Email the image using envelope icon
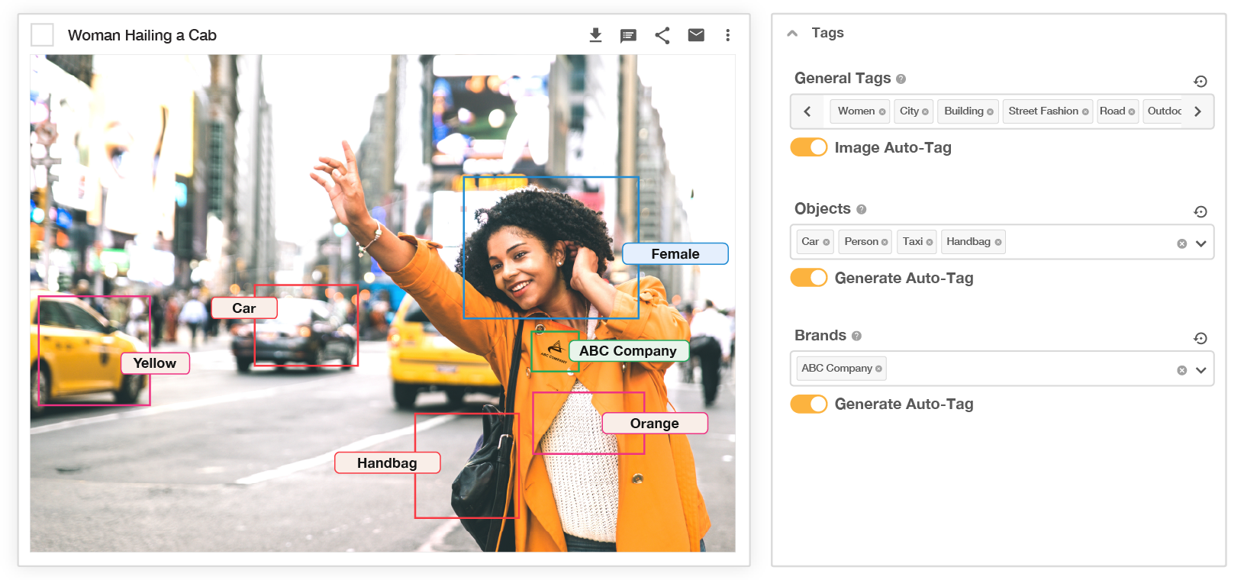 pos(695,35)
